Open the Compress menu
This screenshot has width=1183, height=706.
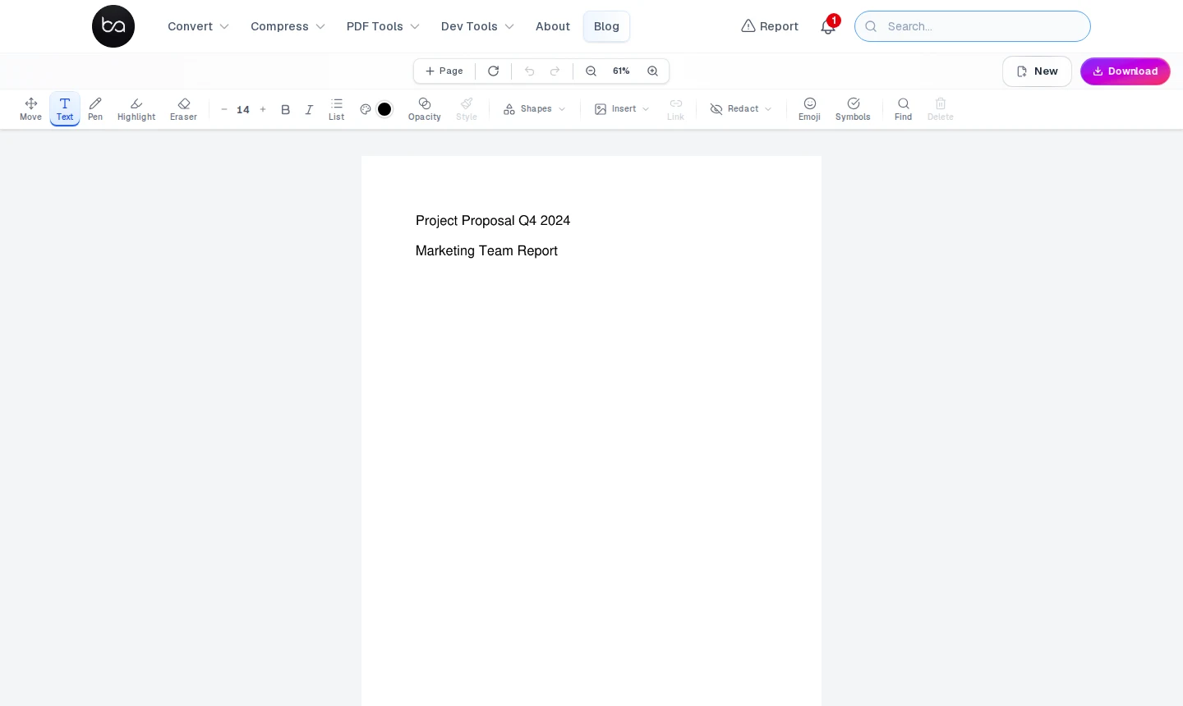pyautogui.click(x=288, y=26)
